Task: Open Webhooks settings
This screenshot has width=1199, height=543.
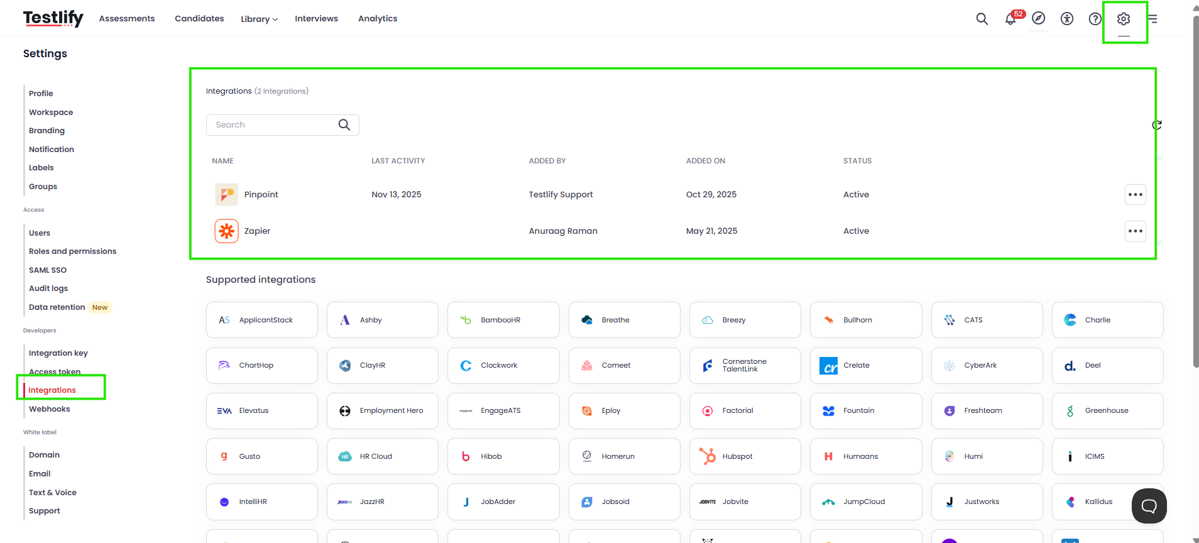Action: 50,409
